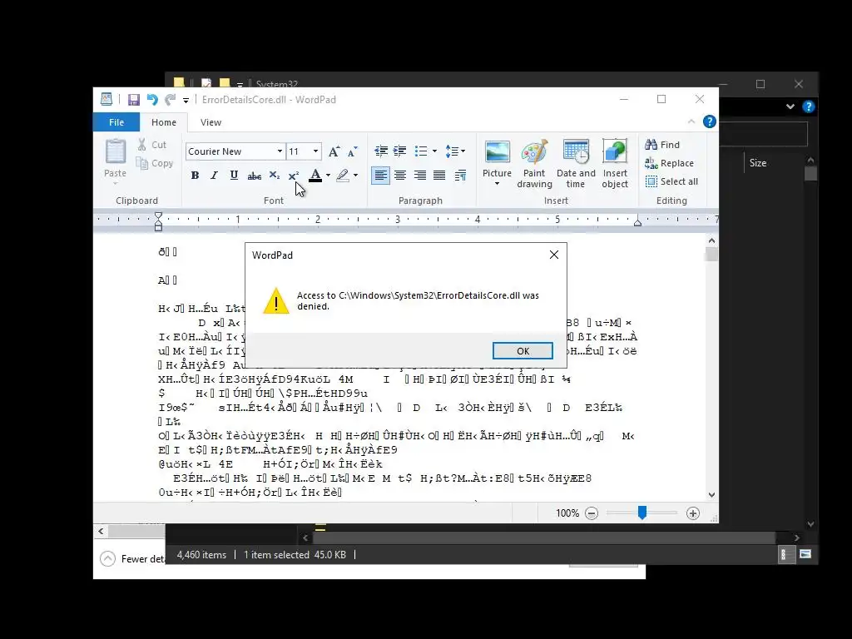
Task: Open the Courier New font family dropdown
Action: 280,151
